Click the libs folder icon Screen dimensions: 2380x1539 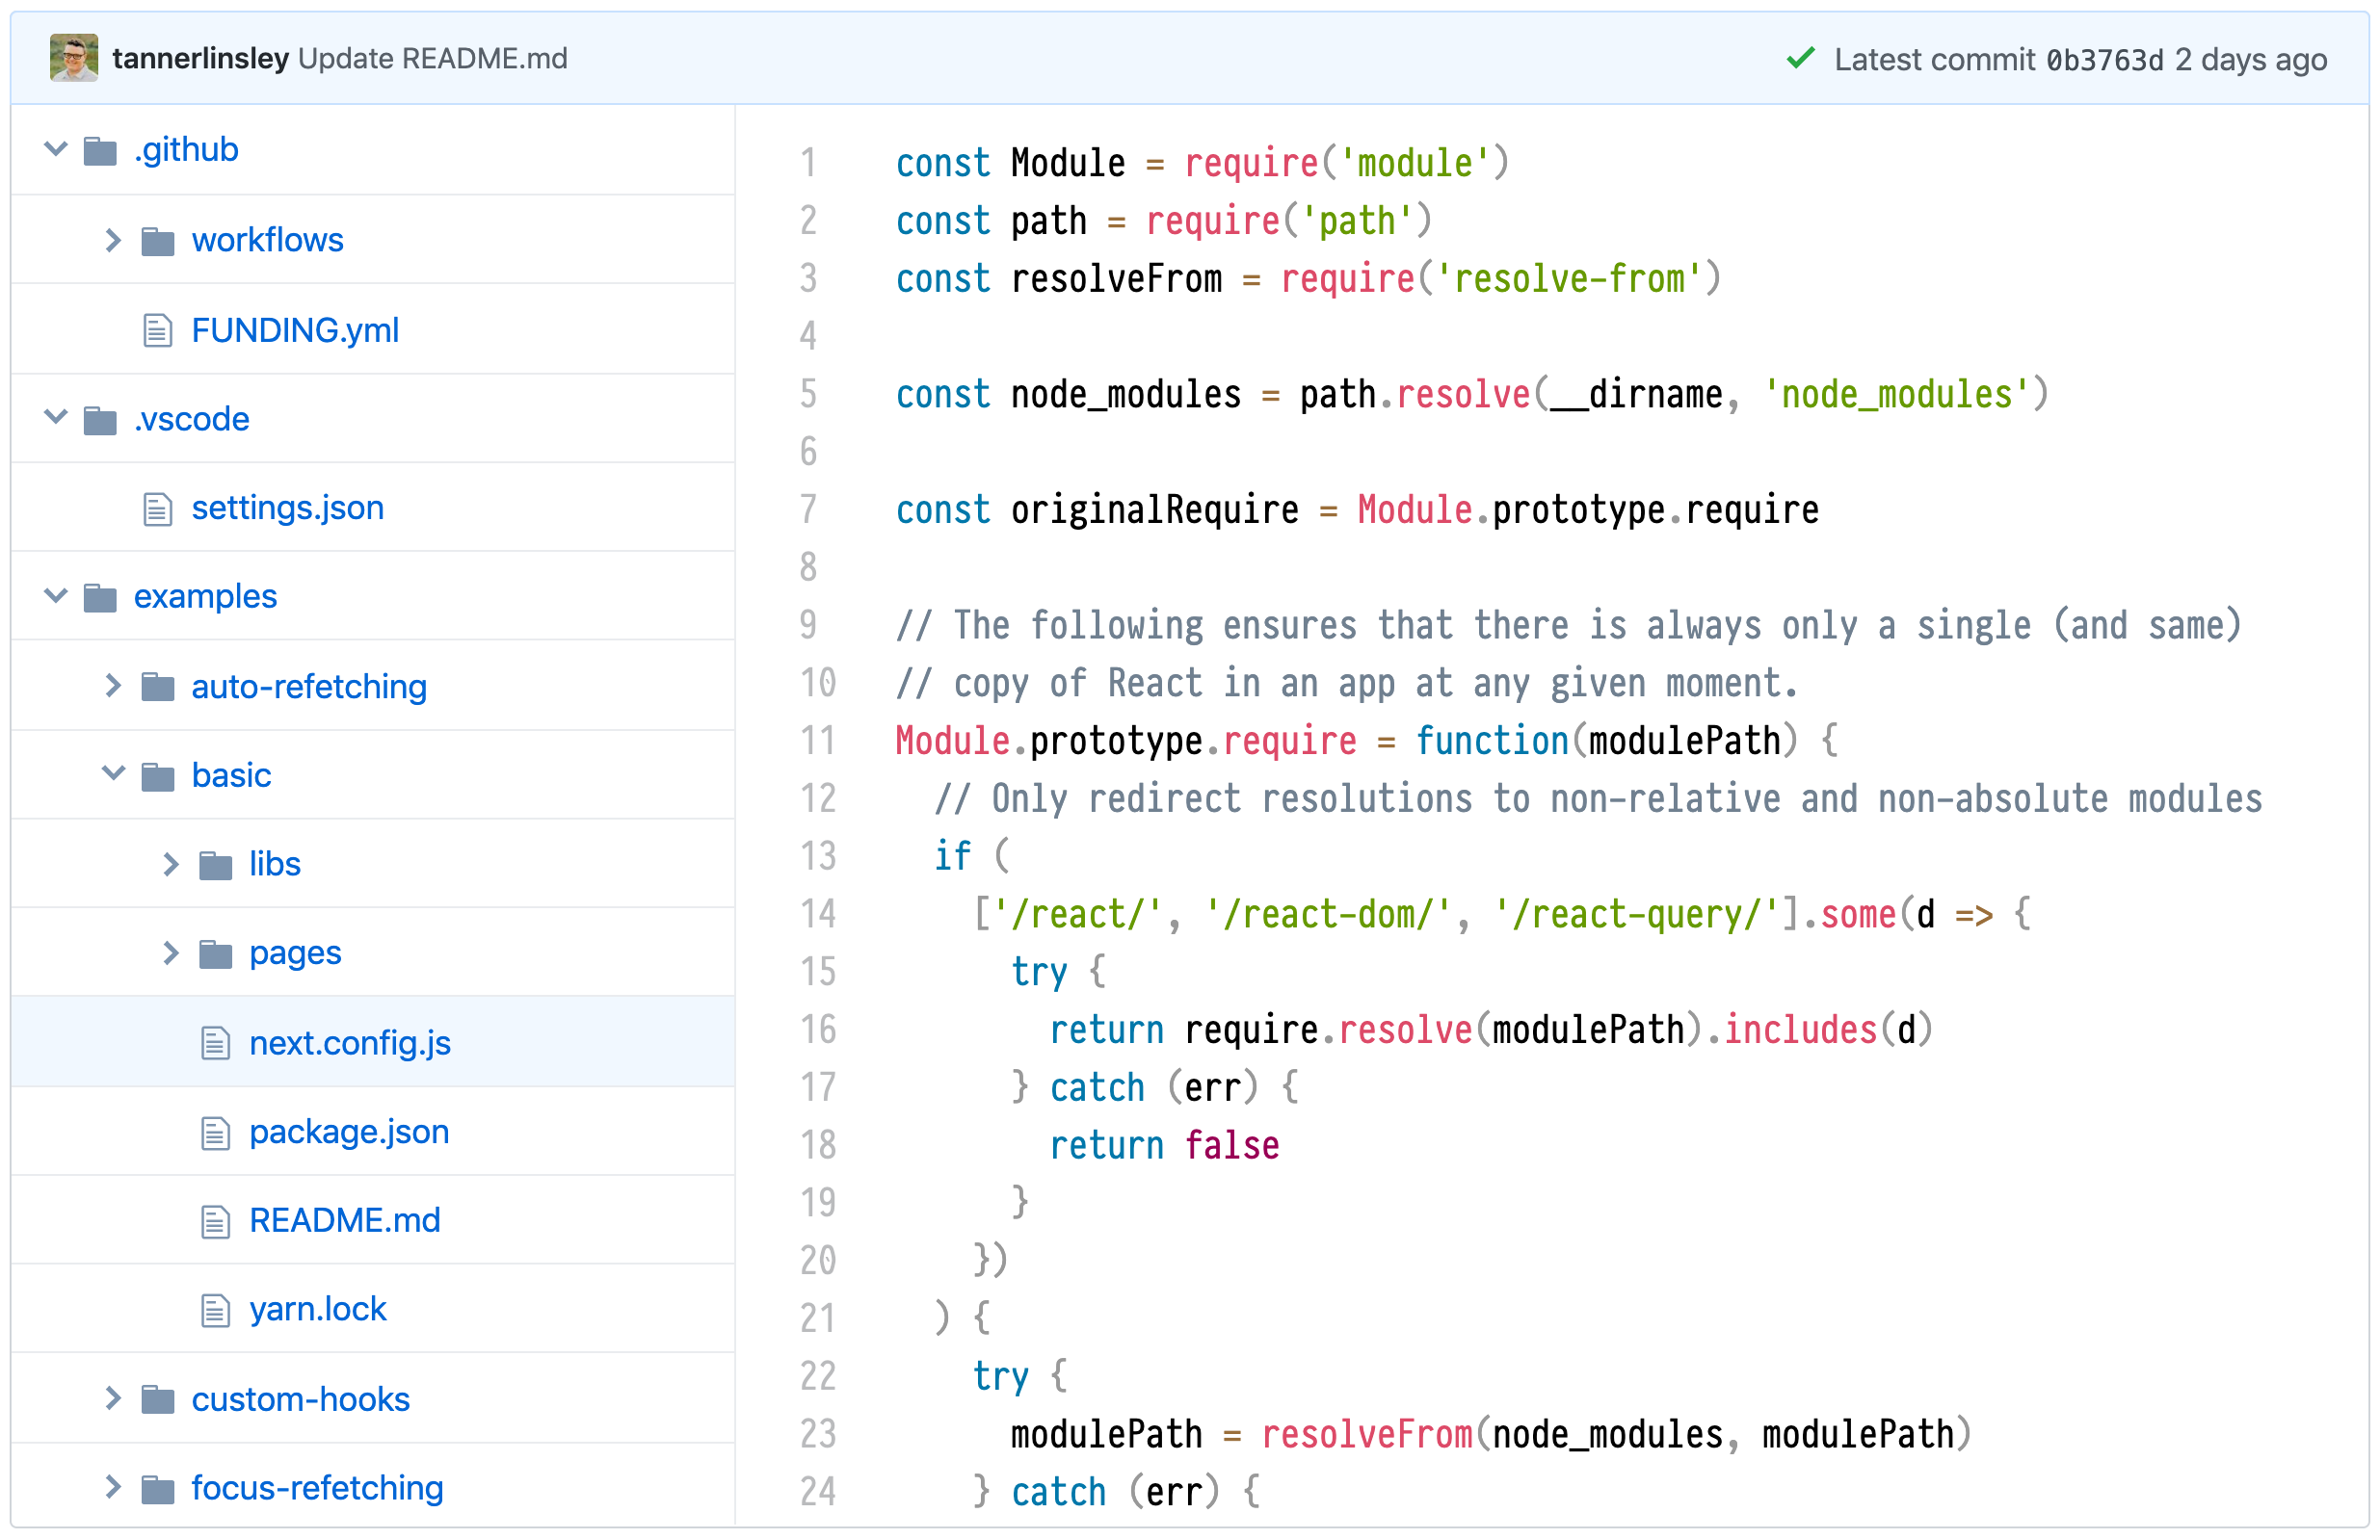click(216, 865)
